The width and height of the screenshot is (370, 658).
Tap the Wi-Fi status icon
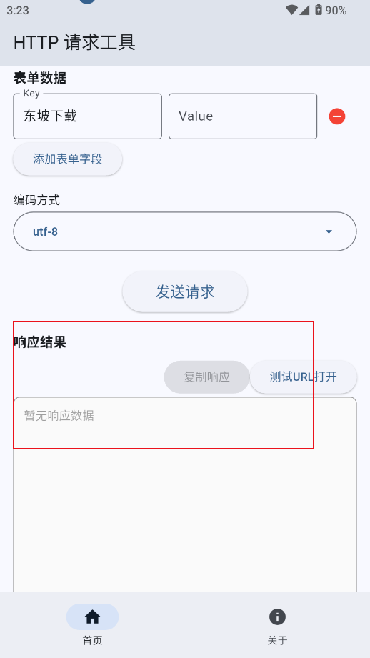point(291,10)
